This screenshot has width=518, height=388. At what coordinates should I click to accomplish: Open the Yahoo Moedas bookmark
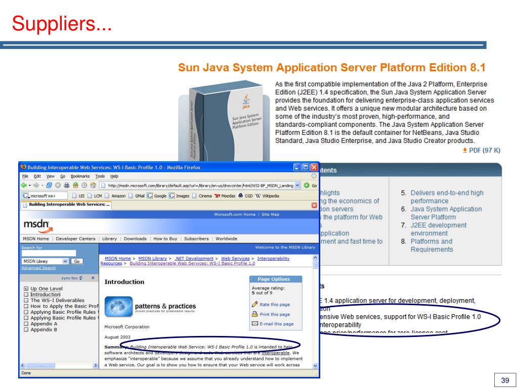coord(225,196)
